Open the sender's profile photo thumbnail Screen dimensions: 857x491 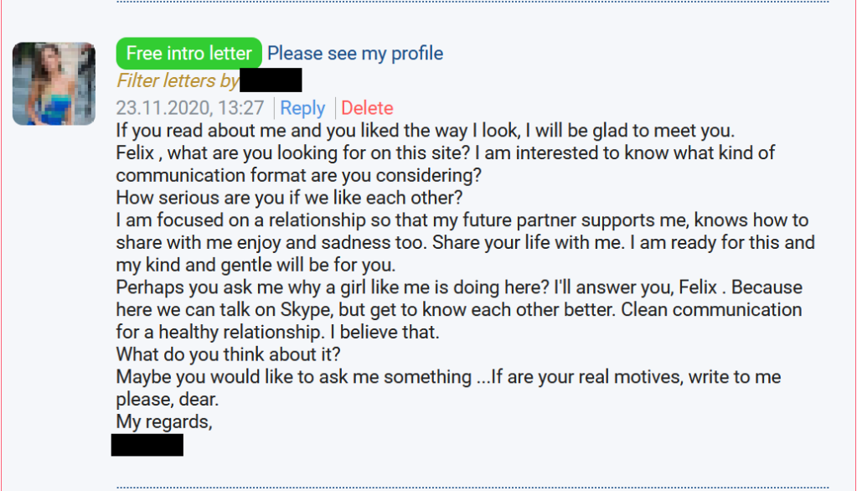(54, 84)
